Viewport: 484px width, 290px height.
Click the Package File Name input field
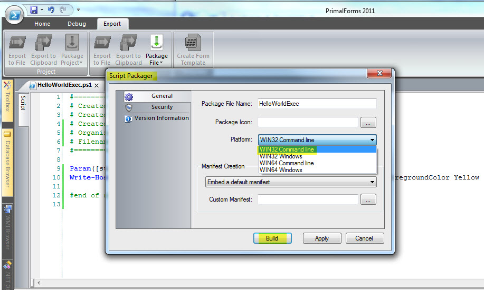click(317, 104)
